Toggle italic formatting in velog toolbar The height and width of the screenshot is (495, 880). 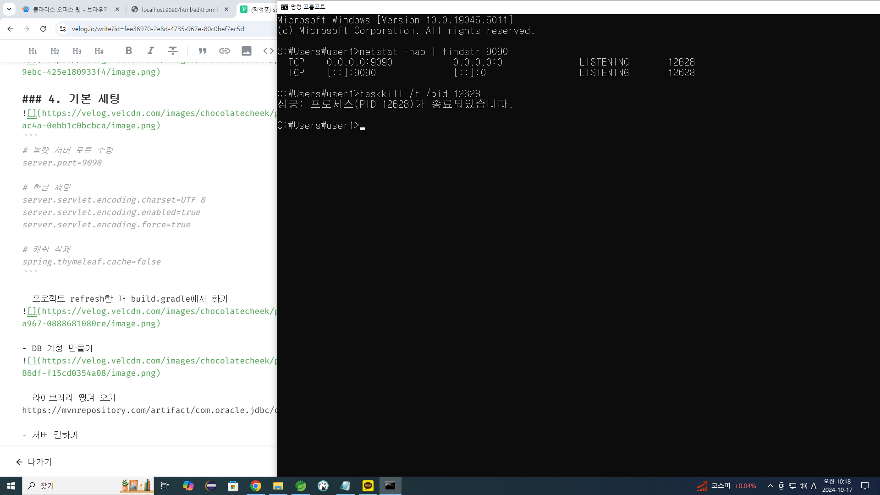click(x=150, y=51)
